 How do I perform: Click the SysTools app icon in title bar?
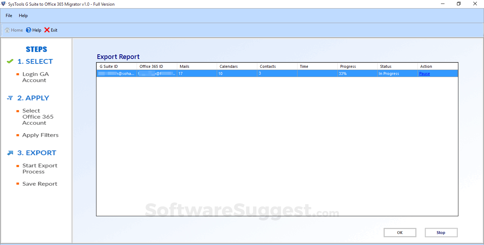pos(4,4)
